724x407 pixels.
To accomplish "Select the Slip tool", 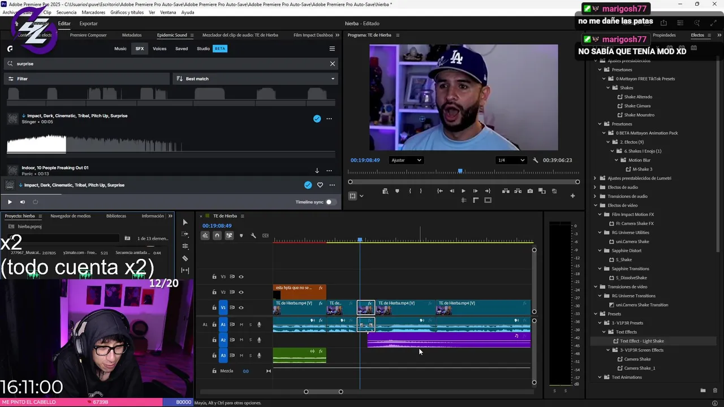I will 185,270.
